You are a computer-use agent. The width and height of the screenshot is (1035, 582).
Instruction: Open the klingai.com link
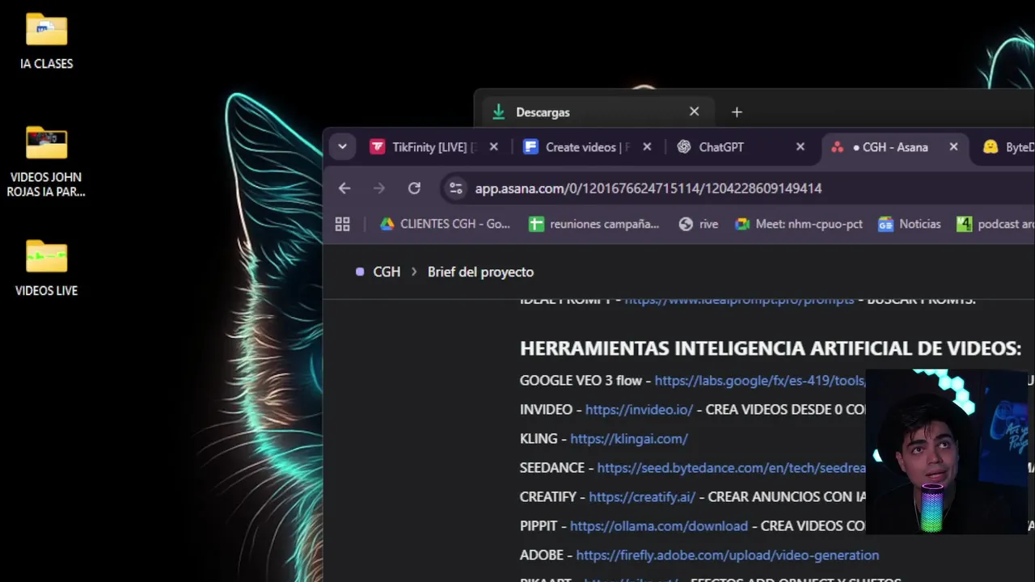[629, 439]
